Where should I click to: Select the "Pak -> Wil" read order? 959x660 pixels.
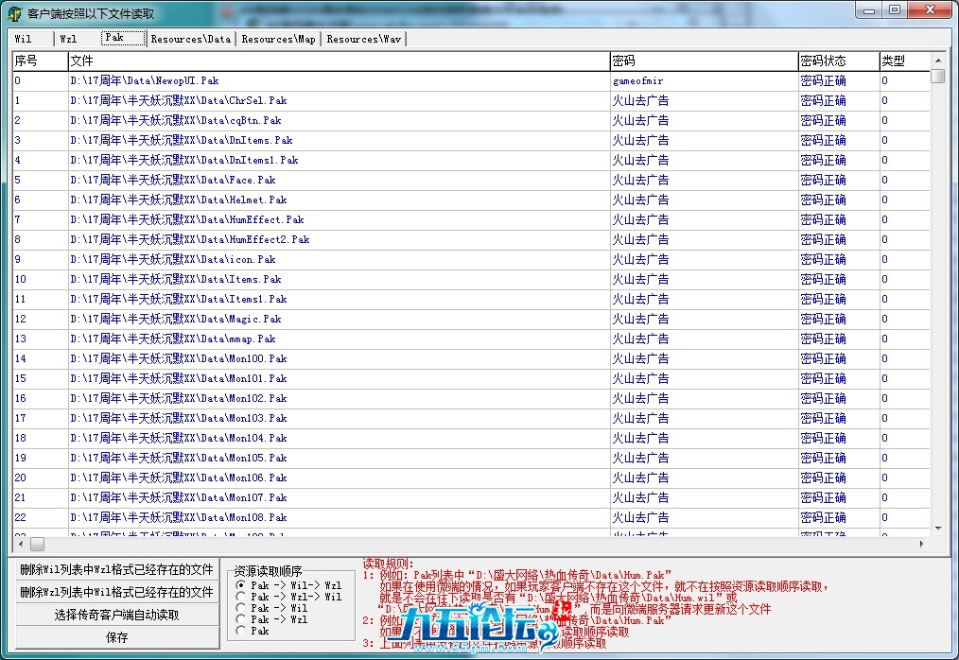pos(240,609)
